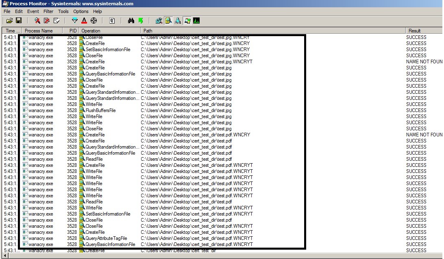Viewport: 444px width, 259px height.
Task: Click the operation icon beside QueryAttributeTagFile
Action: [x=82, y=238]
